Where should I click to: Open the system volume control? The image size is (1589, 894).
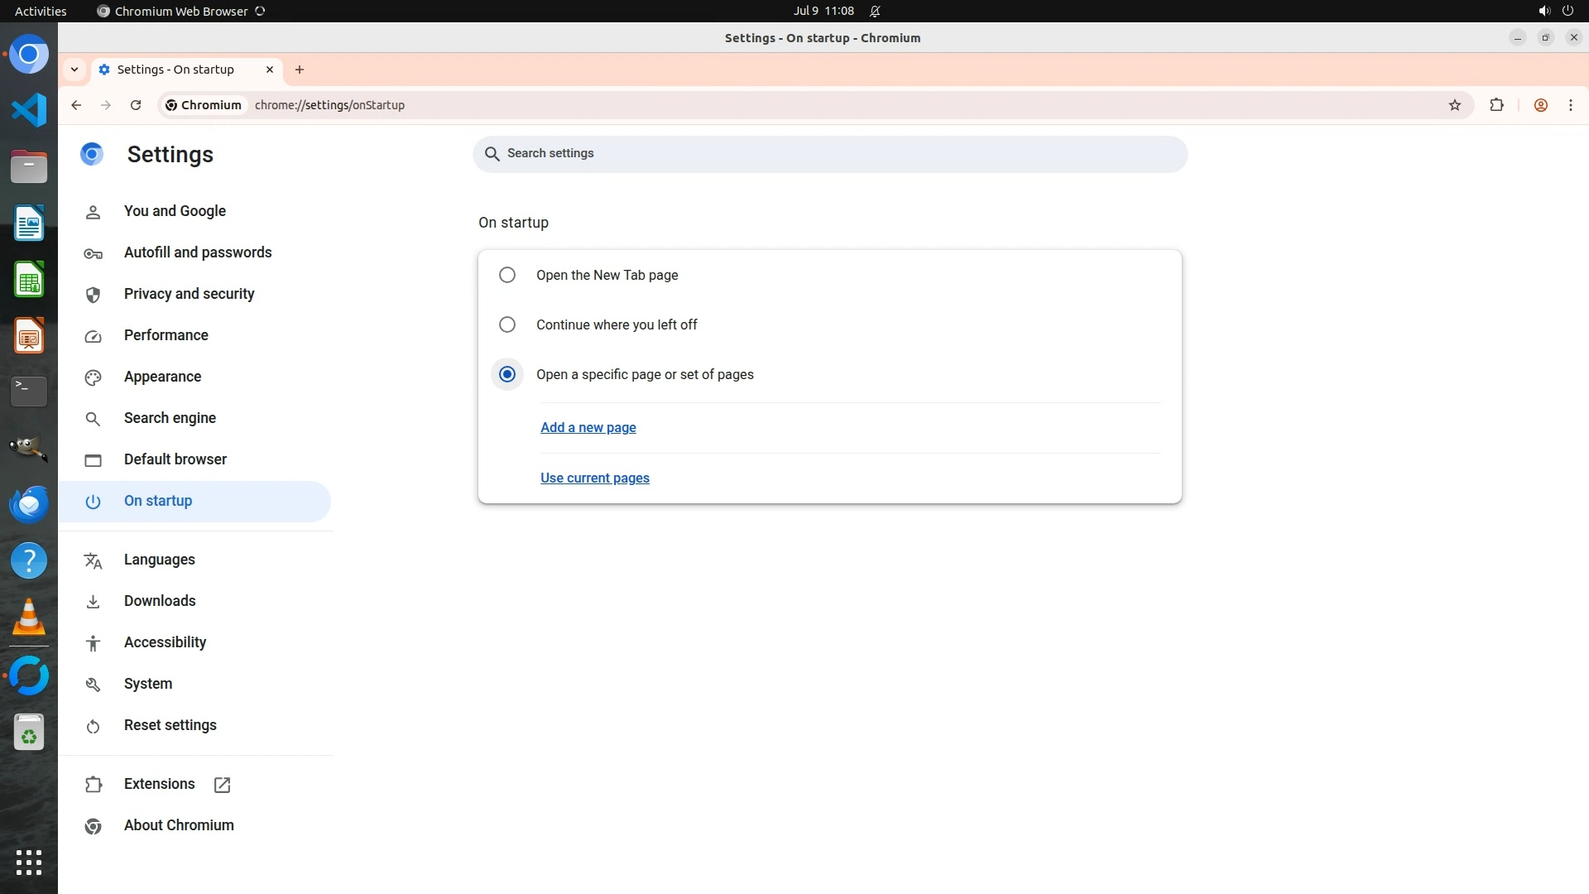point(1543,11)
